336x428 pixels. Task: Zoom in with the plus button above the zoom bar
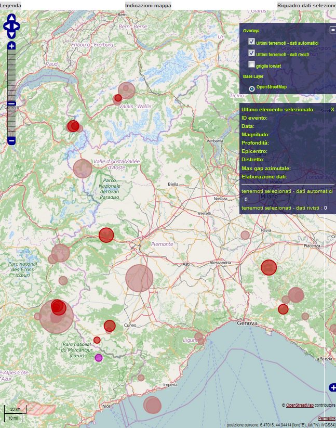pyautogui.click(x=11, y=46)
